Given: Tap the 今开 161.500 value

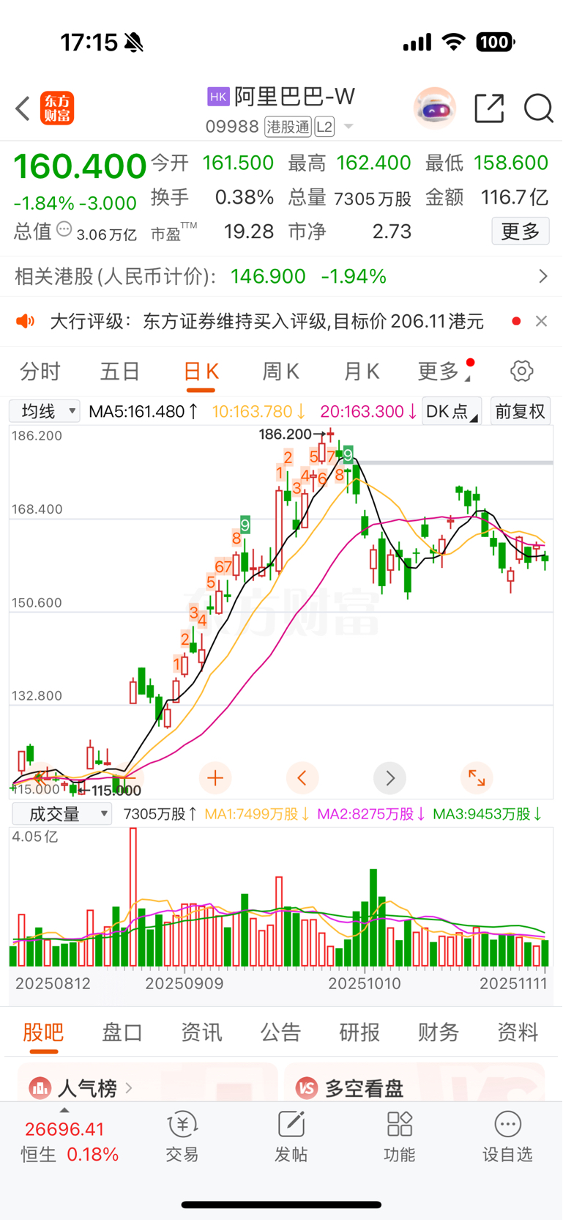Looking at the screenshot, I should click(238, 163).
